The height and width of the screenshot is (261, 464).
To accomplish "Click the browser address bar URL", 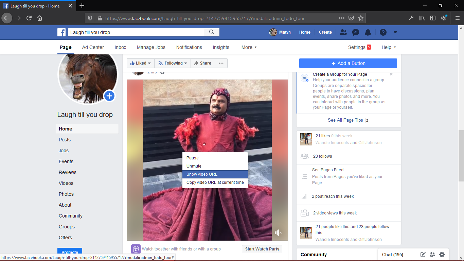I will tap(205, 18).
